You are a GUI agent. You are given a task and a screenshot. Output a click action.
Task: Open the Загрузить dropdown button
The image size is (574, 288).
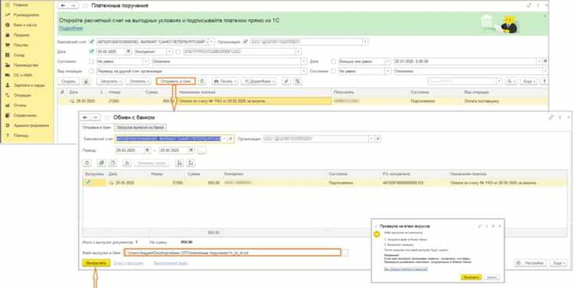tap(109, 81)
